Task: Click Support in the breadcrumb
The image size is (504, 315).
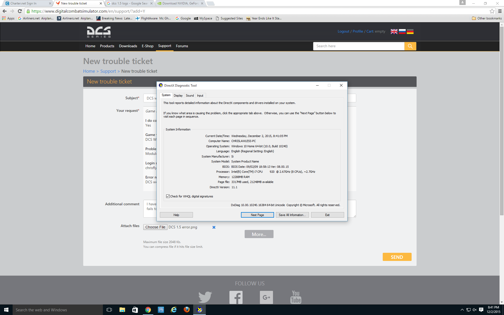Action: [108, 71]
